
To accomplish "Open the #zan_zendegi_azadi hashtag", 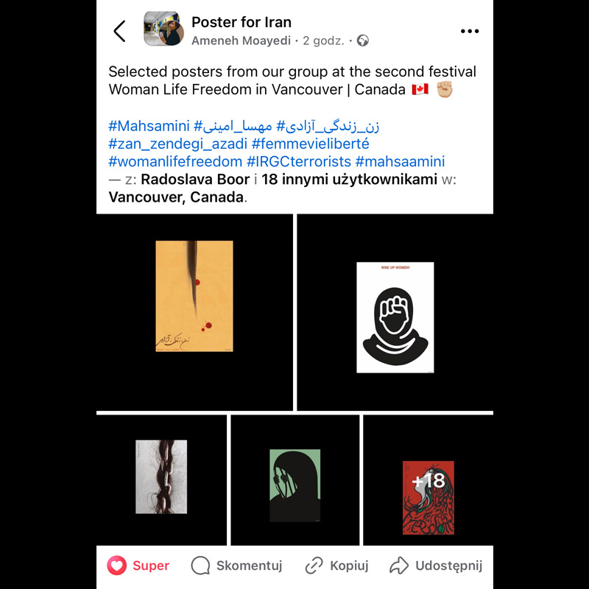I will click(177, 144).
